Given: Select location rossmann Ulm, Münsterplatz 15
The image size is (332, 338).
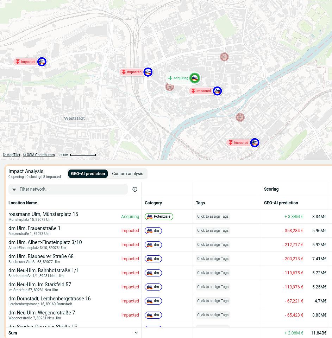Looking at the screenshot, I should pos(43,214).
